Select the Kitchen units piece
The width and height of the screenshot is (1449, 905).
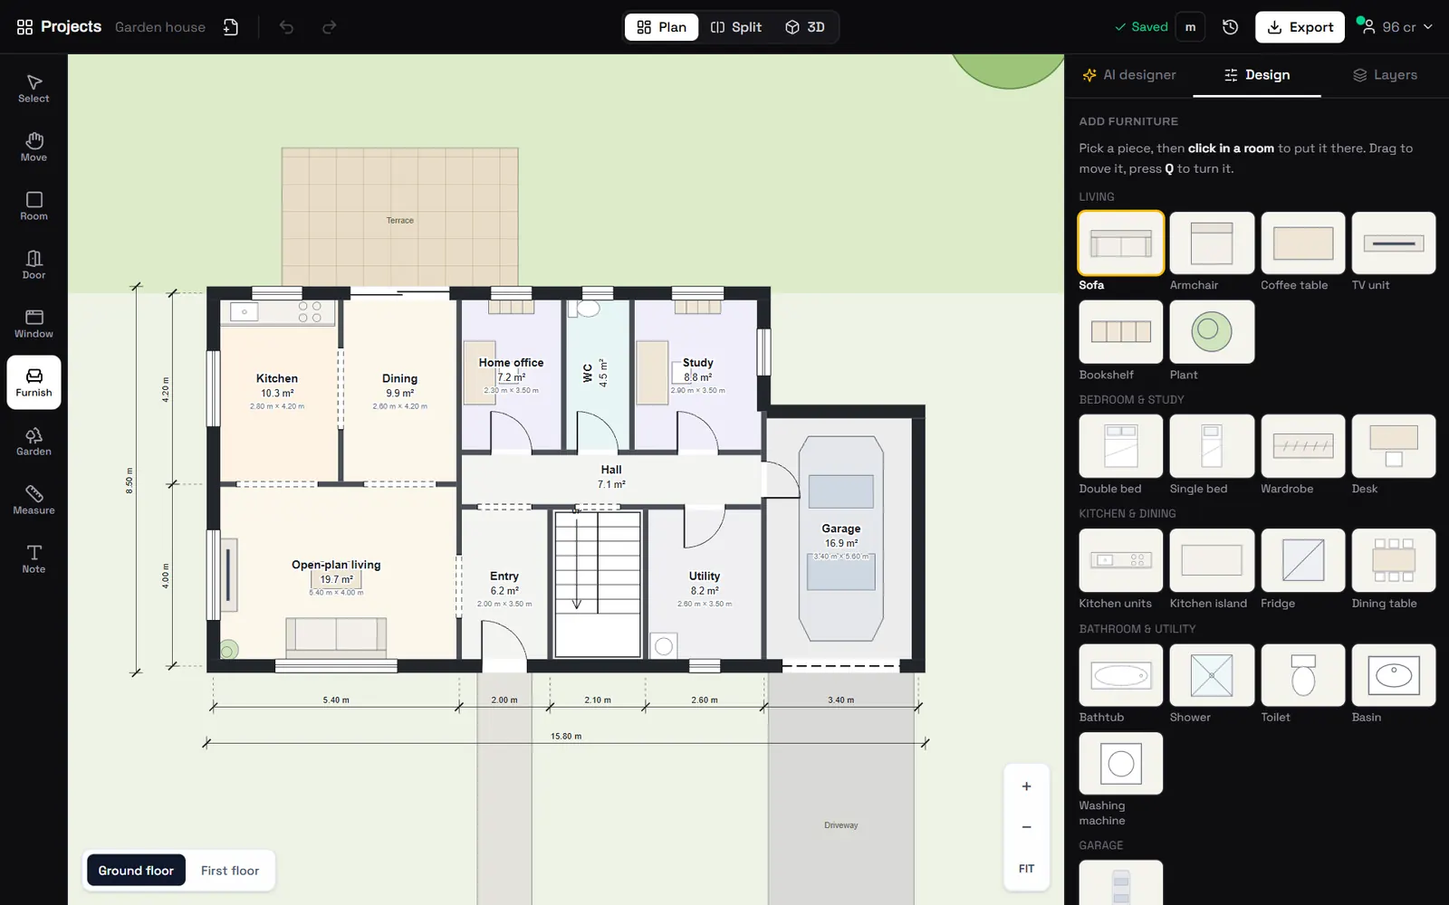point(1121,560)
